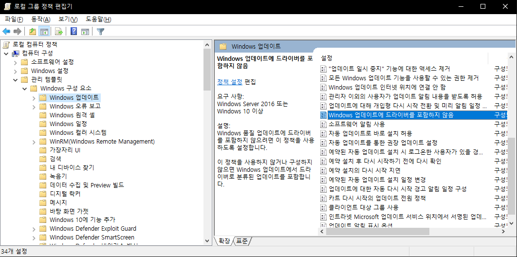
Task: Click the policy icon beside 예약 설치의 다시 시작 지연
Action: (323, 171)
